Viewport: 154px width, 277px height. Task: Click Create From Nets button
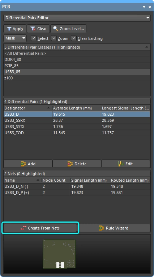tap(40, 228)
